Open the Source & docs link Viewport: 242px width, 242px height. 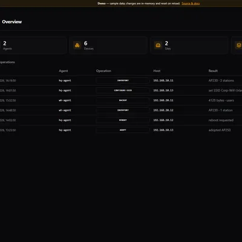coord(191,4)
